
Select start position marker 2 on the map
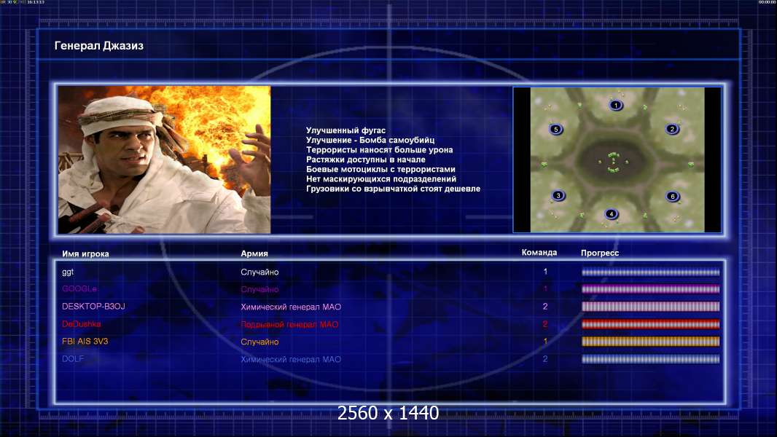tap(672, 129)
